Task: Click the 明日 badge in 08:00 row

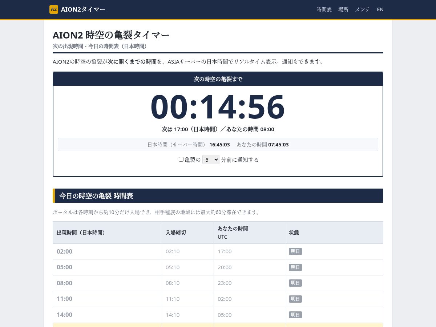Action: 295,283
